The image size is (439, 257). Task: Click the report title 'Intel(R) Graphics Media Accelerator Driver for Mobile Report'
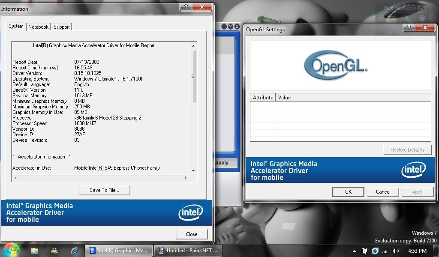coord(94,45)
